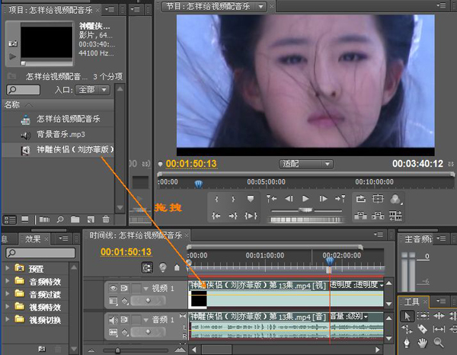Toggle sync lock on Audio 1
The width and height of the screenshot is (457, 355).
(124, 320)
